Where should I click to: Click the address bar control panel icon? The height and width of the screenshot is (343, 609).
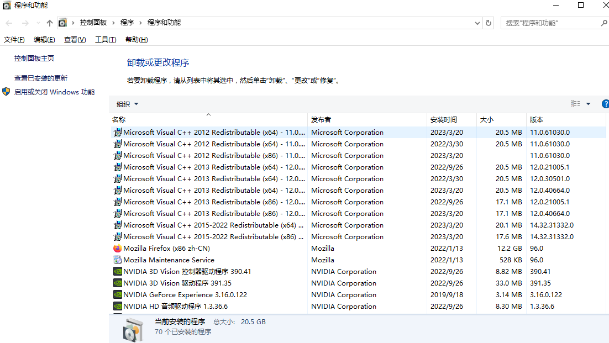[x=62, y=23]
